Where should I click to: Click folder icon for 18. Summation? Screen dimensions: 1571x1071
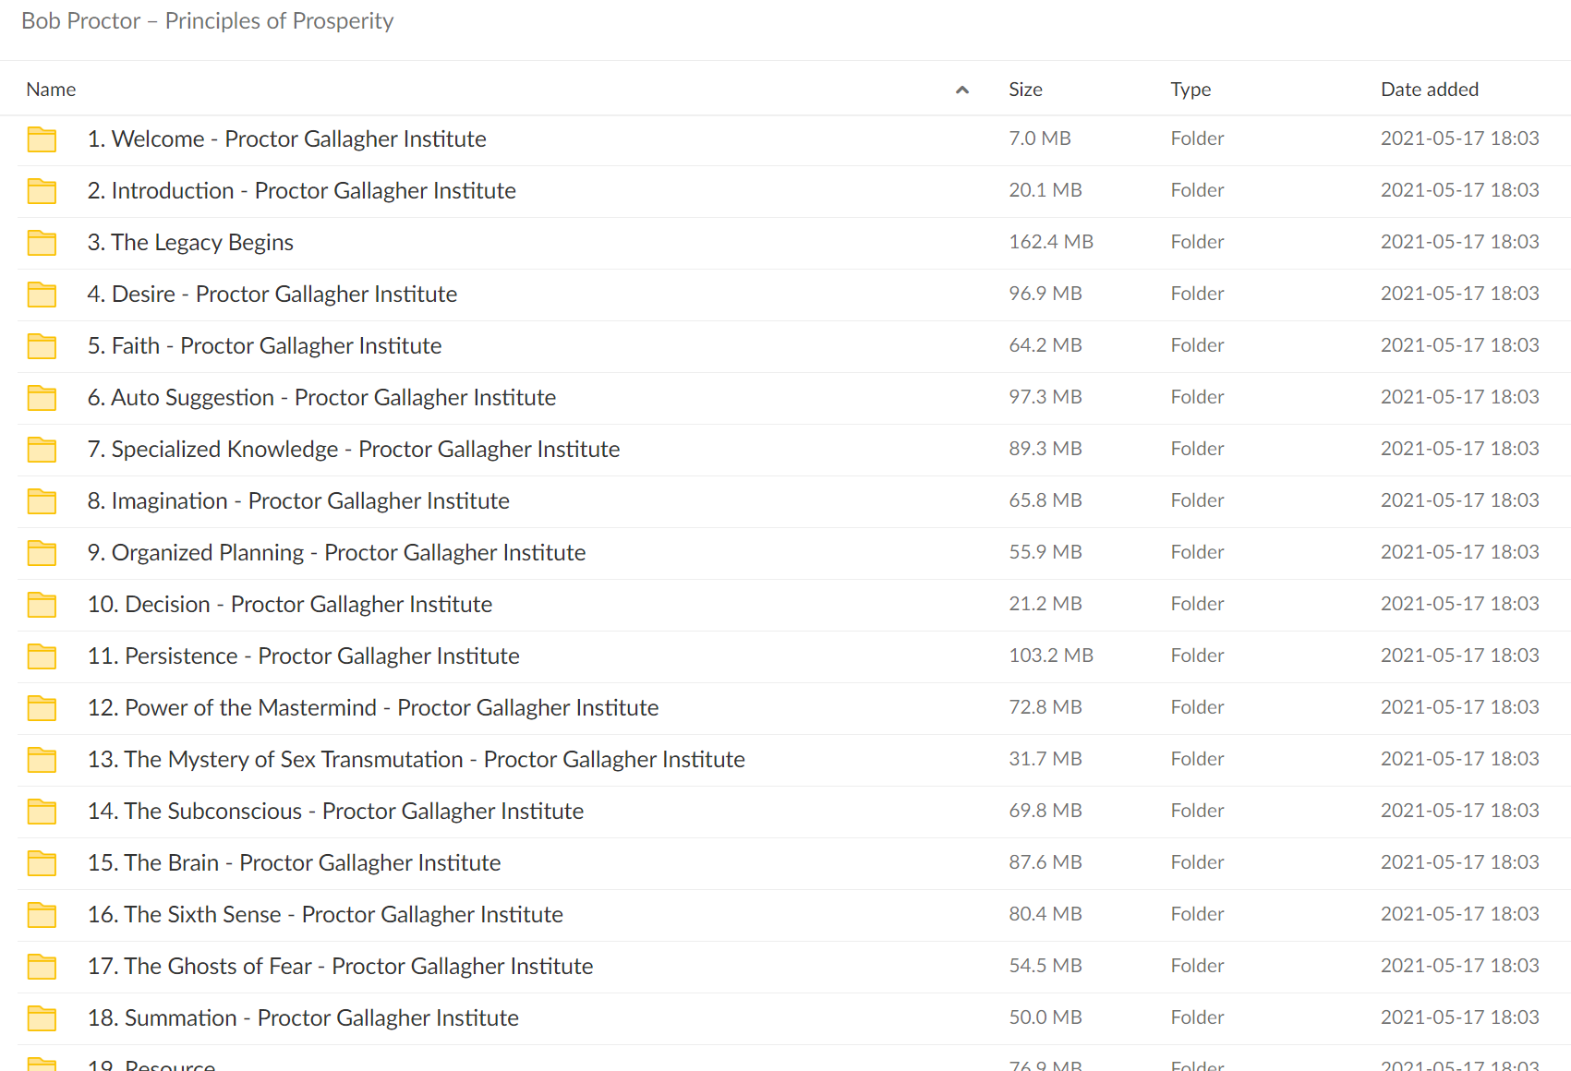coord(42,1018)
